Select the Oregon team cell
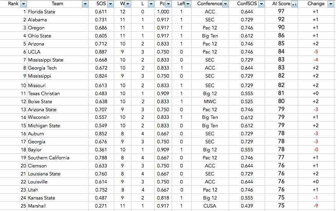 pyautogui.click(x=58, y=28)
